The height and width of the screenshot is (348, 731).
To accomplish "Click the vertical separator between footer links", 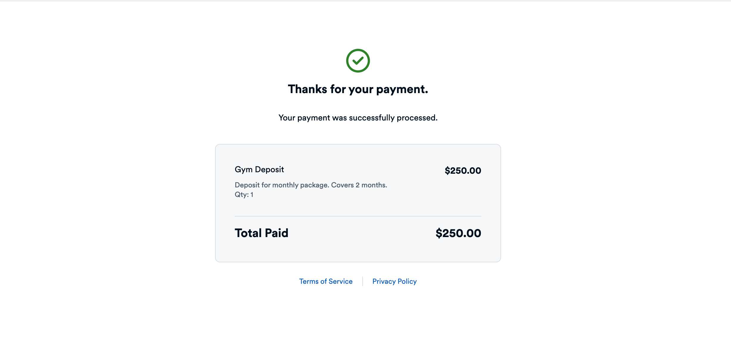I will point(363,281).
